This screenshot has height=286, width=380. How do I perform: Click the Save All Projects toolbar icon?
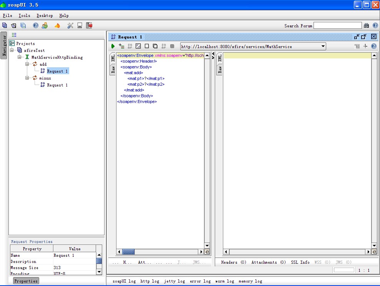tap(23, 26)
